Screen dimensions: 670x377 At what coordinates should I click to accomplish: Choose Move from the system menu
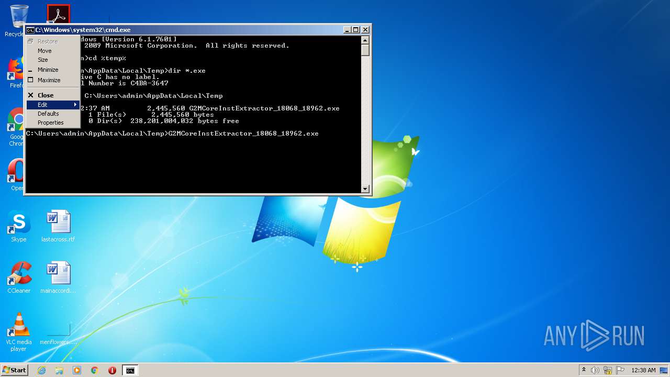(52, 51)
